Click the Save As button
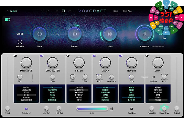The image size is (184, 124). [127, 11]
